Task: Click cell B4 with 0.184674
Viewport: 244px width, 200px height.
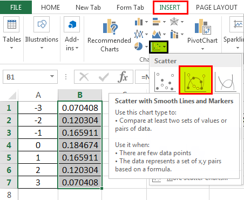Action: tap(80, 145)
